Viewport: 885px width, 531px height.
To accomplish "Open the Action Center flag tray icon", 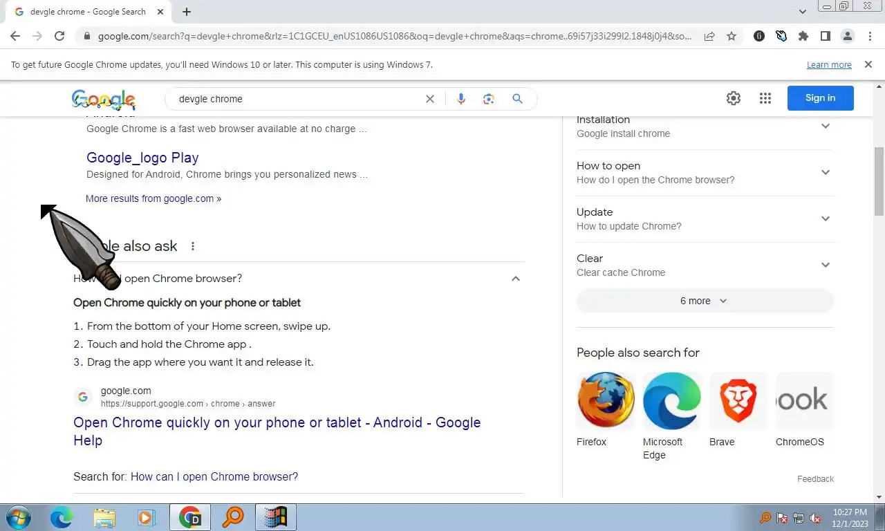I will coord(782,518).
